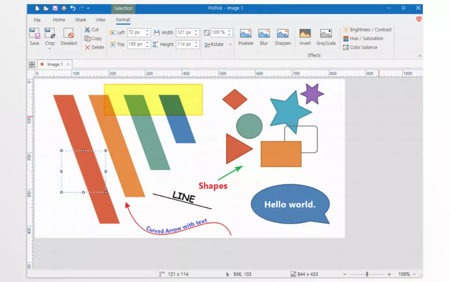Click the zoom slider in status bar
This screenshot has height=282, width=450.
(x=367, y=274)
